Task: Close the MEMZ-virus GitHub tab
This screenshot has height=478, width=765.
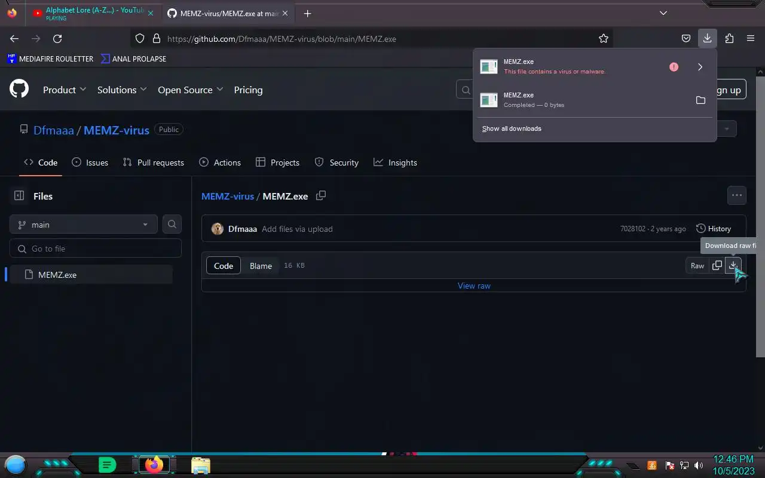Action: point(285,13)
